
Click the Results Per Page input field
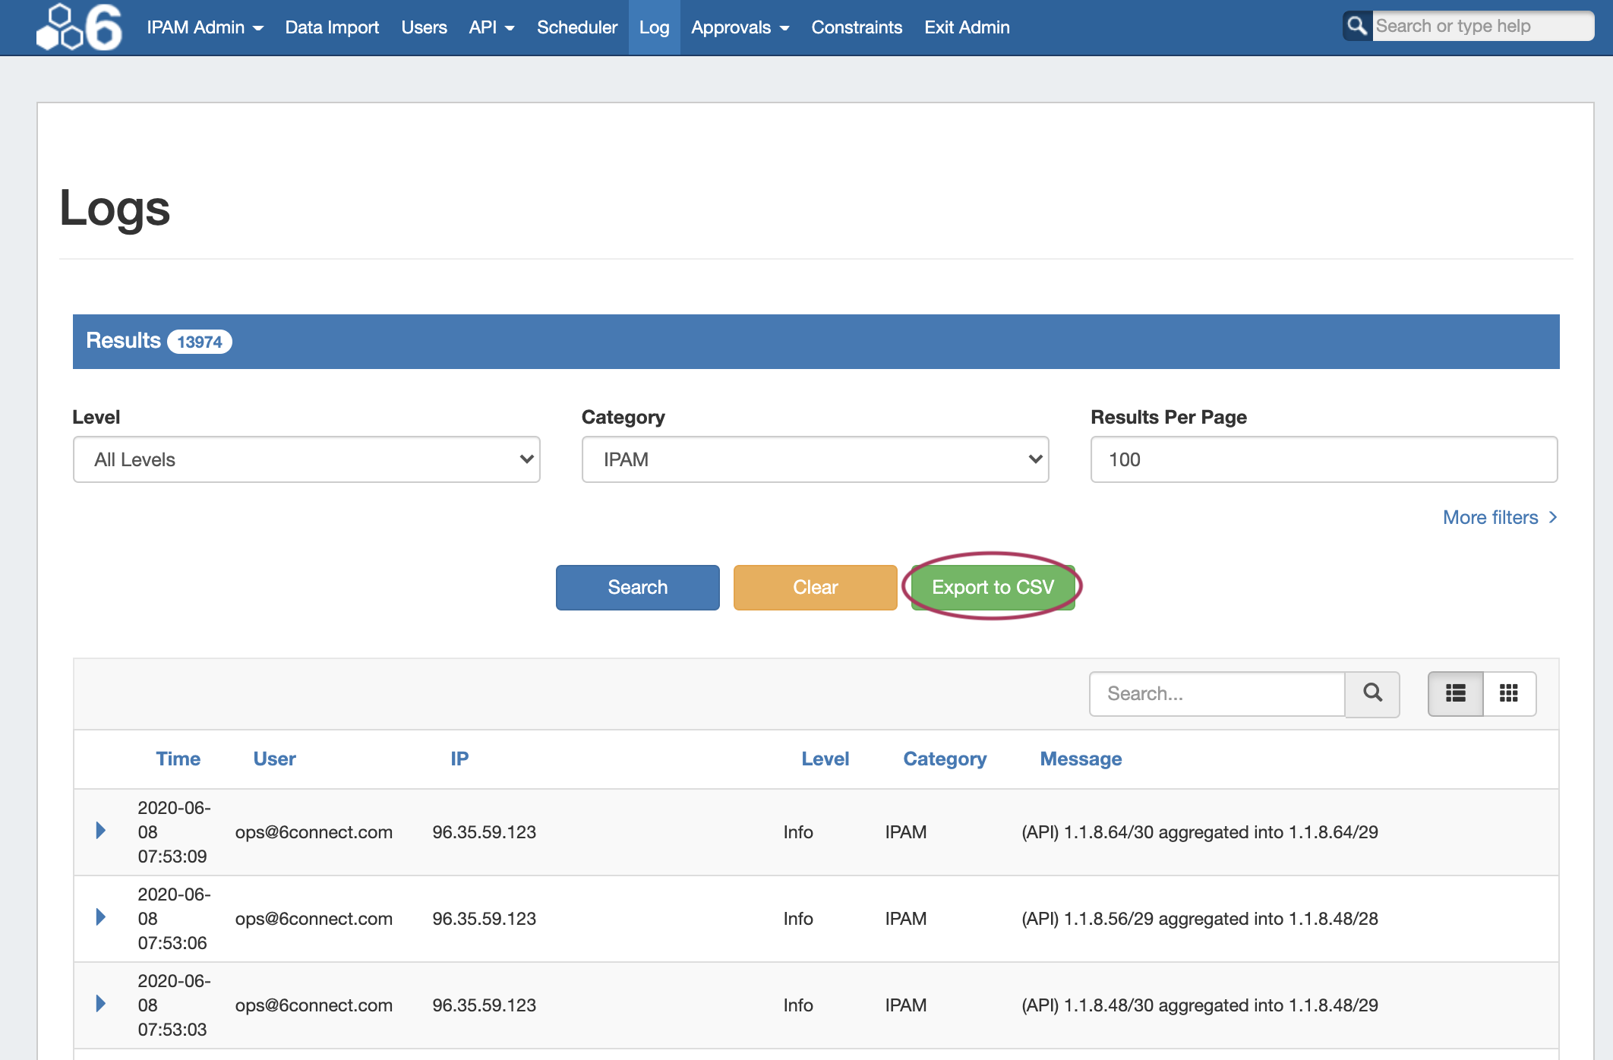(1323, 459)
